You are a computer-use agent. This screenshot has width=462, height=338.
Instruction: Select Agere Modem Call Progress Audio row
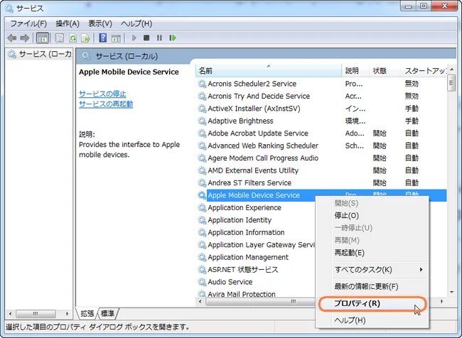tap(321, 158)
